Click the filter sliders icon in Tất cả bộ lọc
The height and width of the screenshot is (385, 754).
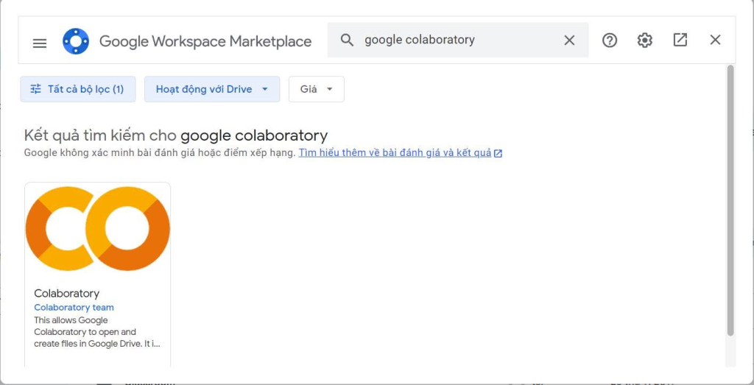(35, 89)
